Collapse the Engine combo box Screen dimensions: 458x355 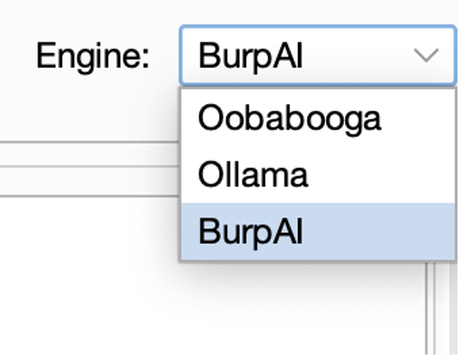point(426,56)
